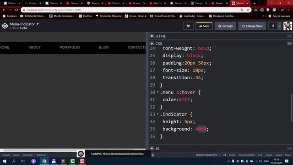Open Frontender Magazine bookmark
Viewport: 293px width, 165px height.
coord(109,16)
